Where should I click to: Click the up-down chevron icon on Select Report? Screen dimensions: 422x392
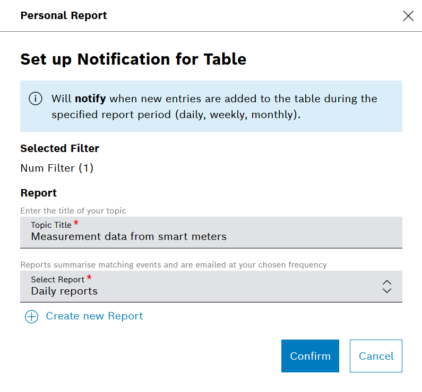click(x=387, y=287)
